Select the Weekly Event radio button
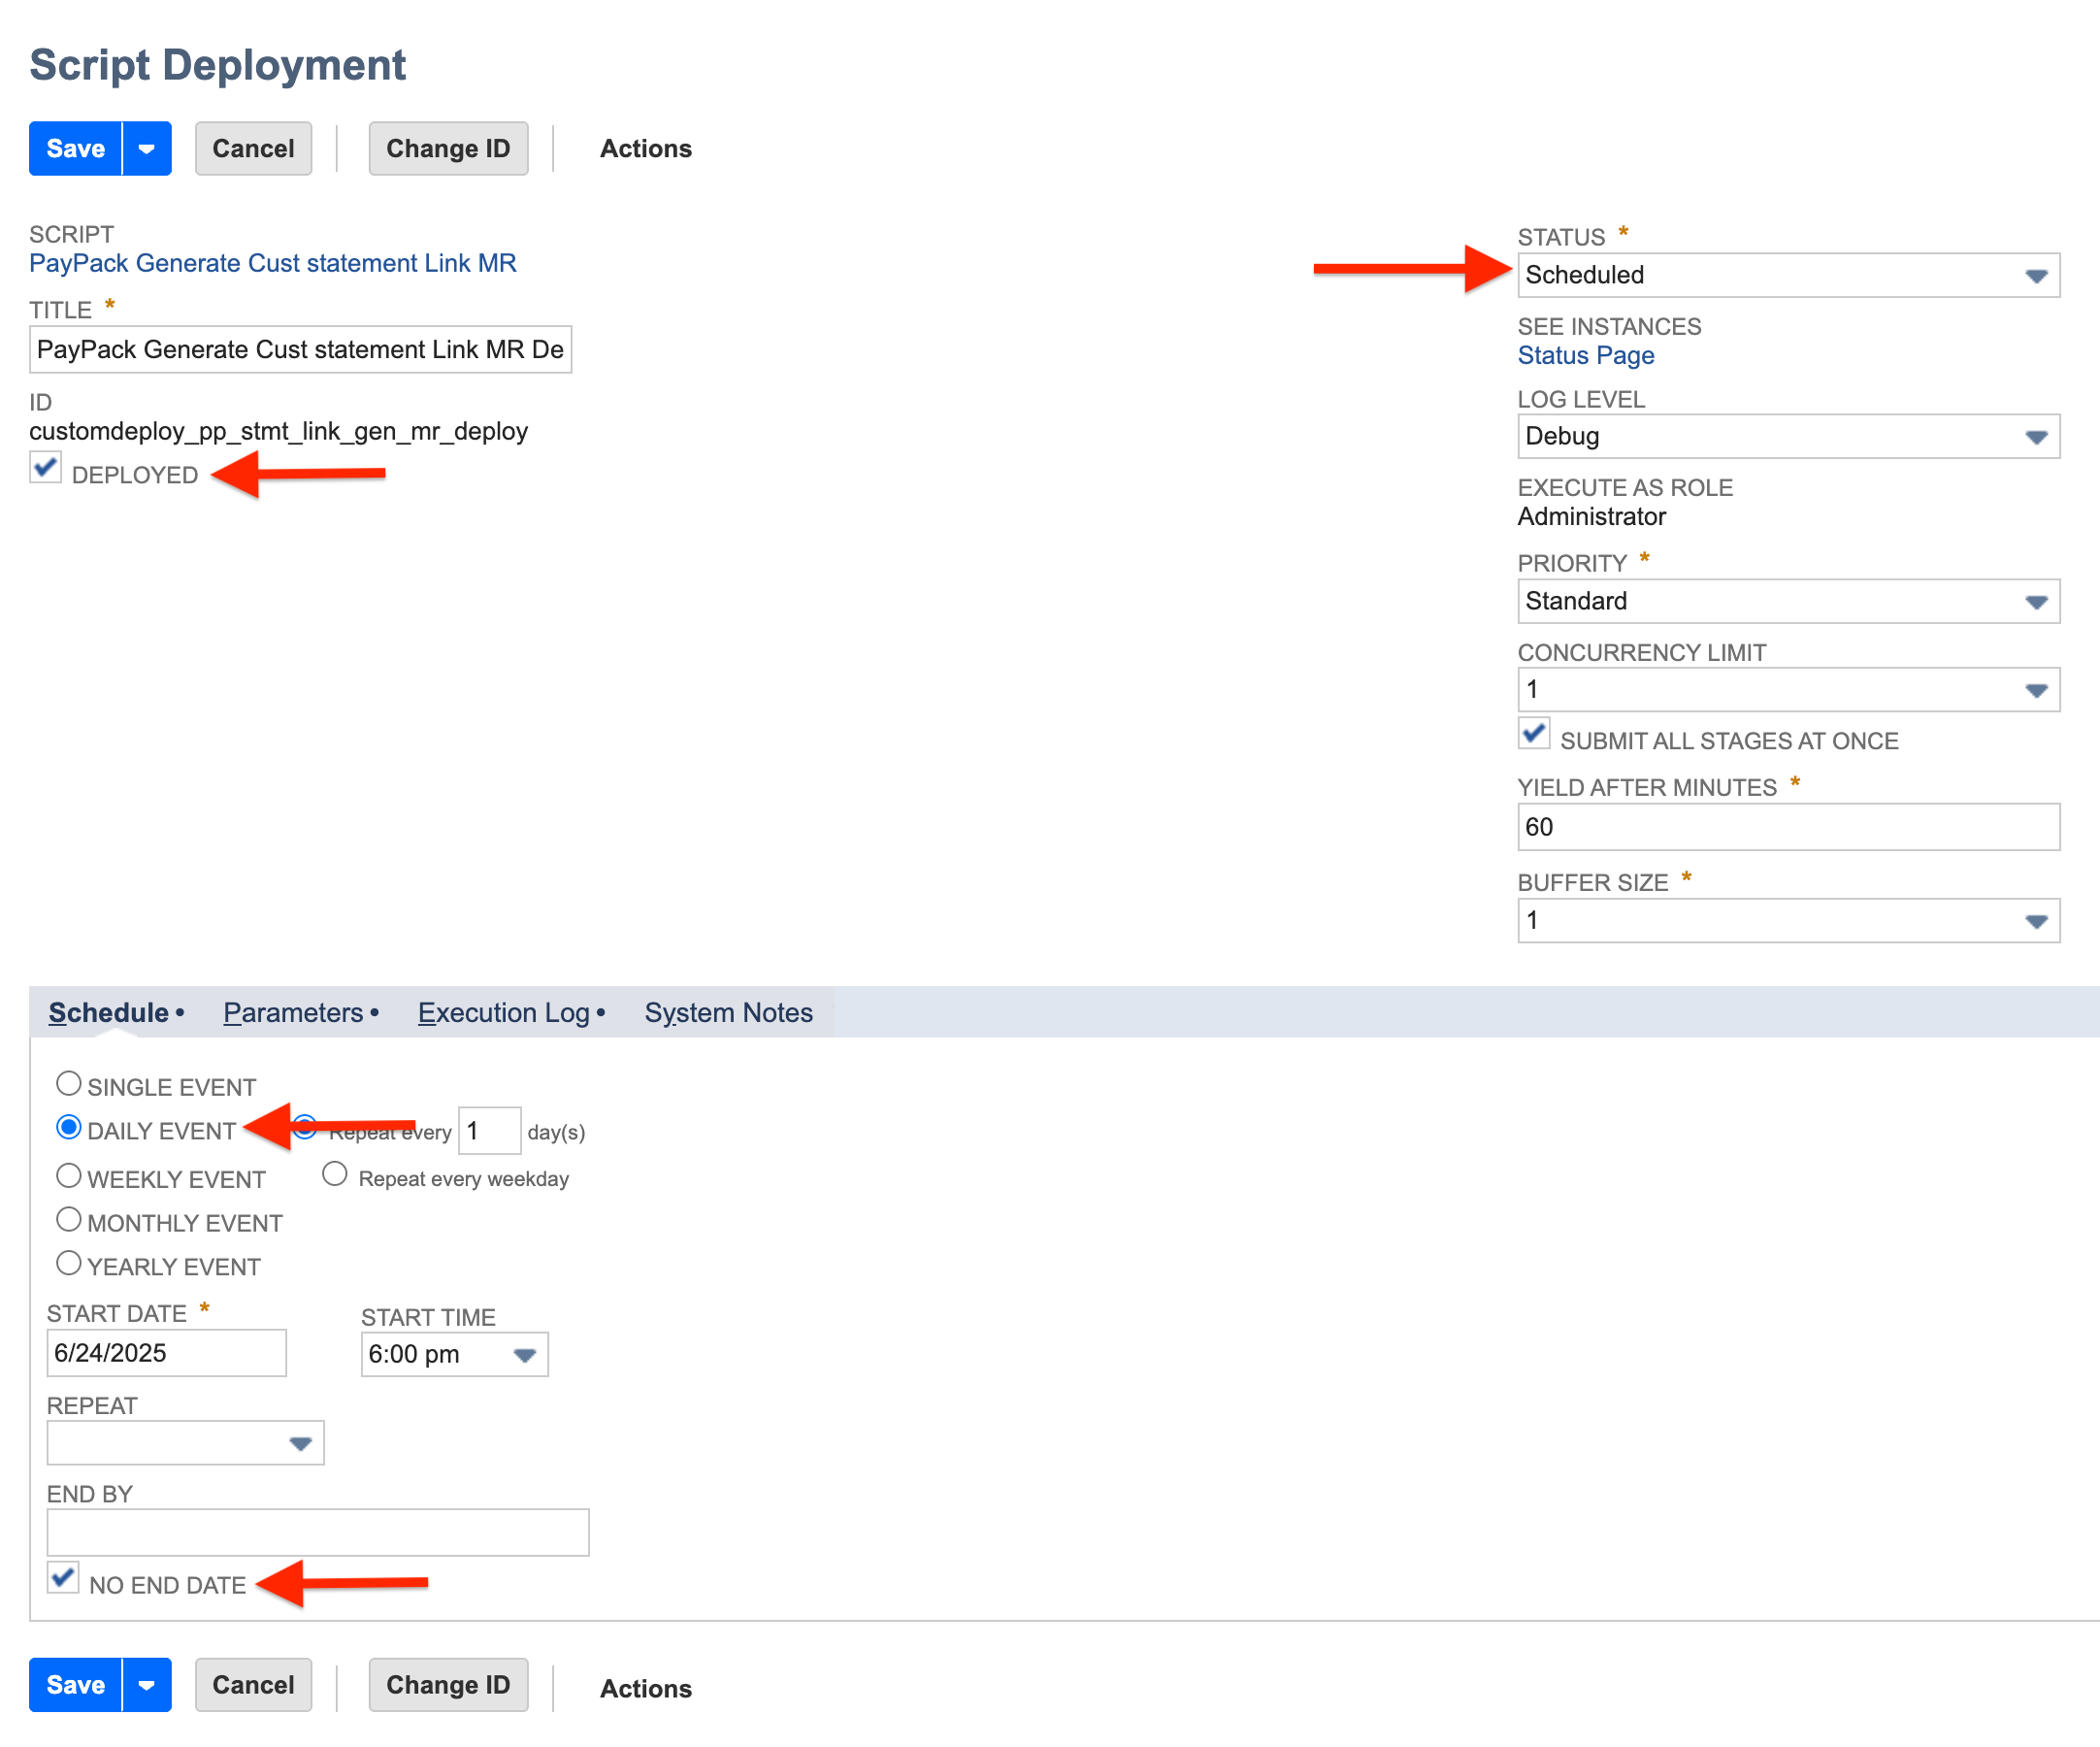This screenshot has width=2100, height=1747. [68, 1175]
